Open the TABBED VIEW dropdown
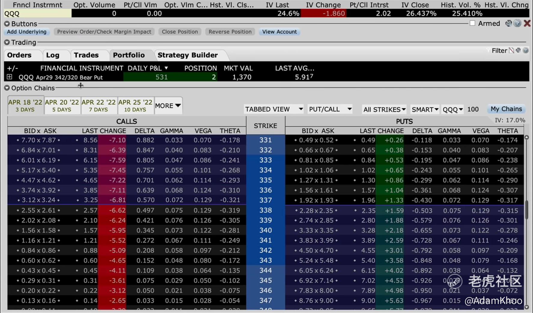The height and width of the screenshot is (313, 533). coord(274,109)
